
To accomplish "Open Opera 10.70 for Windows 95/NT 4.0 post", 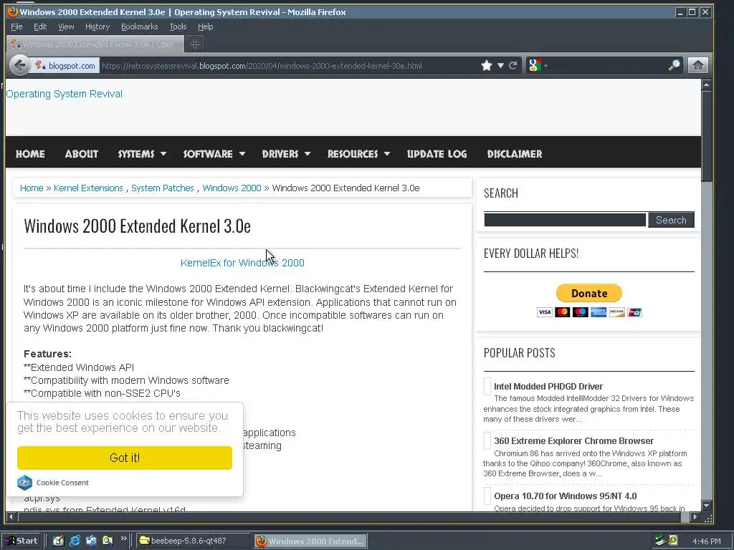I will (x=565, y=496).
